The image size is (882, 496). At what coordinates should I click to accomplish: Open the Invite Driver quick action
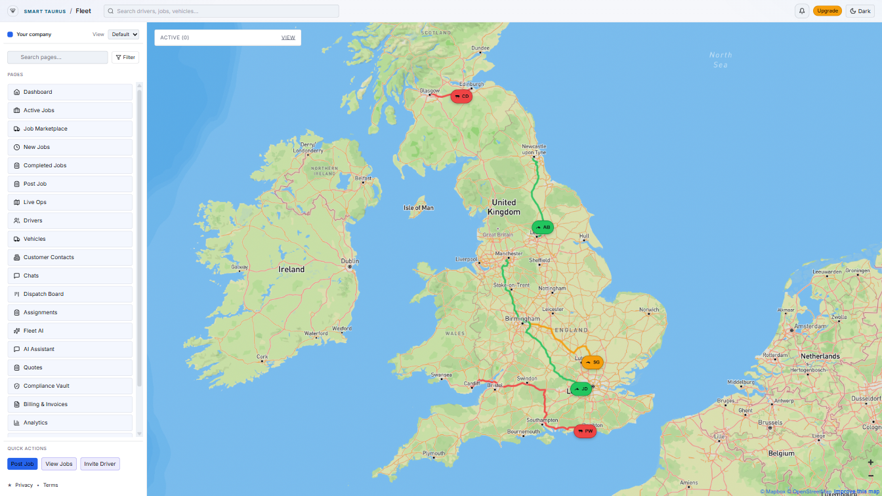coord(100,464)
